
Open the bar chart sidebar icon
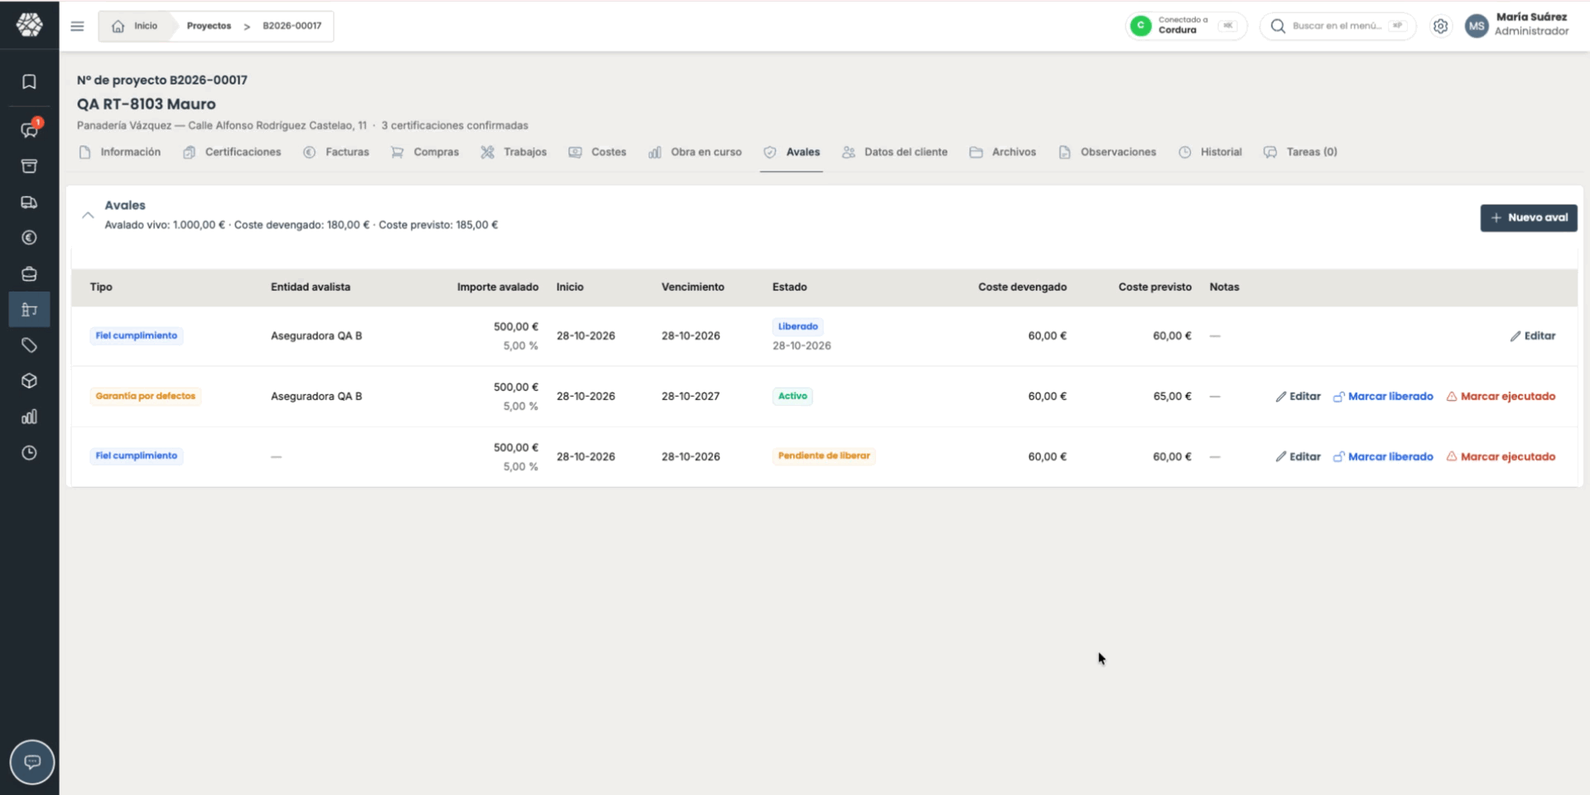coord(29,417)
